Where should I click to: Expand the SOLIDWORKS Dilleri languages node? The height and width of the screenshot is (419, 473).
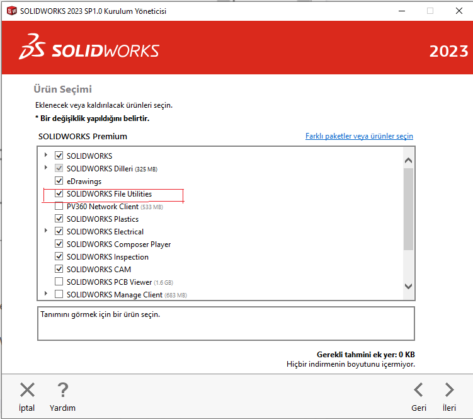point(46,168)
